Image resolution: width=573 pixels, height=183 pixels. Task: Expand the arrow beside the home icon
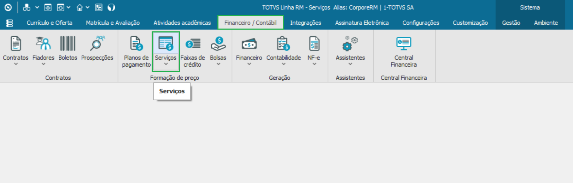coord(87,7)
